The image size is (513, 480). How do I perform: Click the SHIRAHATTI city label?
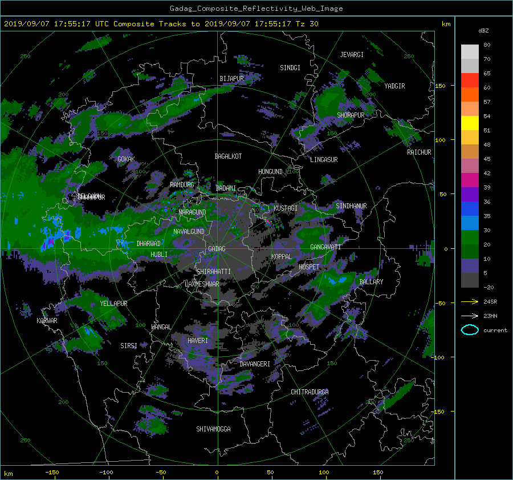pyautogui.click(x=214, y=272)
